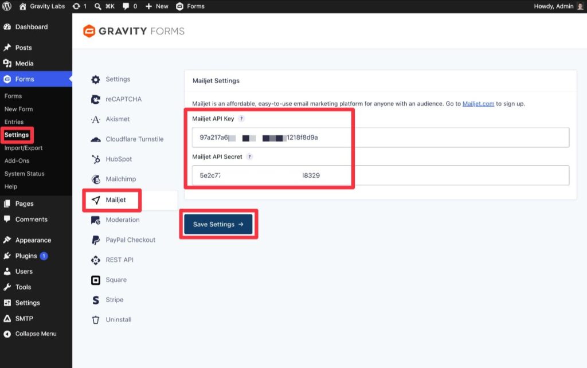
Task: Click Admin avatar thumbnail
Action: click(x=580, y=6)
